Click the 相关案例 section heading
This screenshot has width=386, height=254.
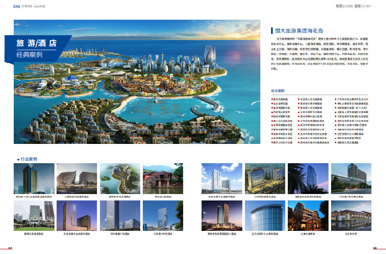tap(277, 91)
